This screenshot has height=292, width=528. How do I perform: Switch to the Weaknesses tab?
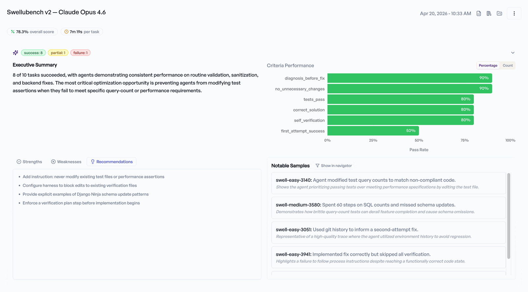(66, 162)
